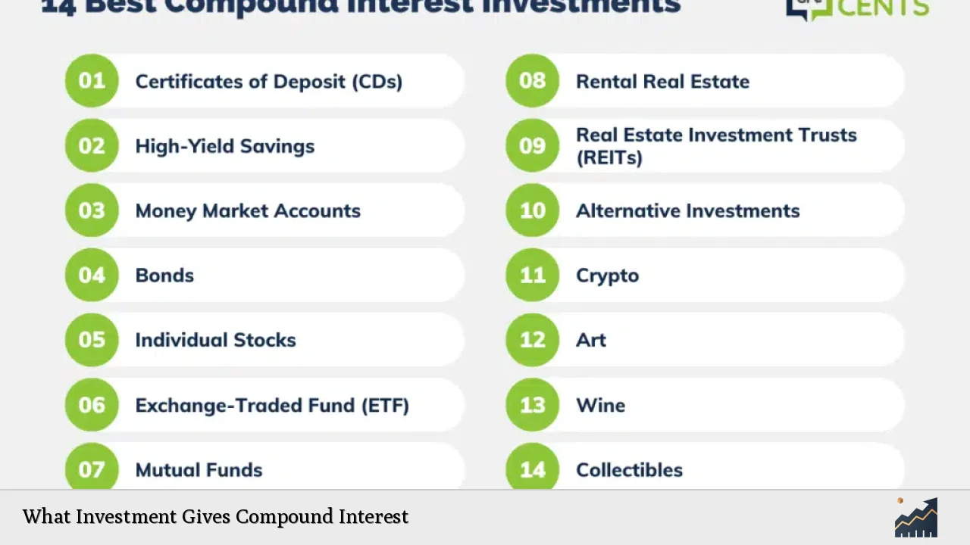
Task: Click Real Estate Investment Trusts (REITs)
Action: 715,145
